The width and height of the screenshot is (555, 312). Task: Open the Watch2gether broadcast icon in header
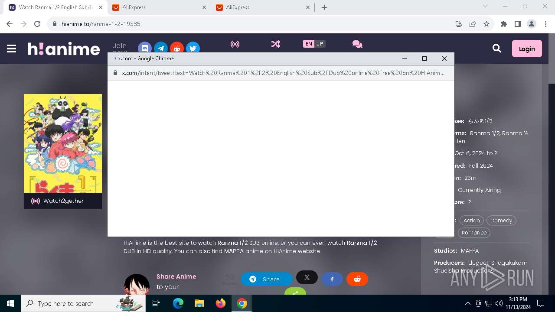tap(235, 44)
